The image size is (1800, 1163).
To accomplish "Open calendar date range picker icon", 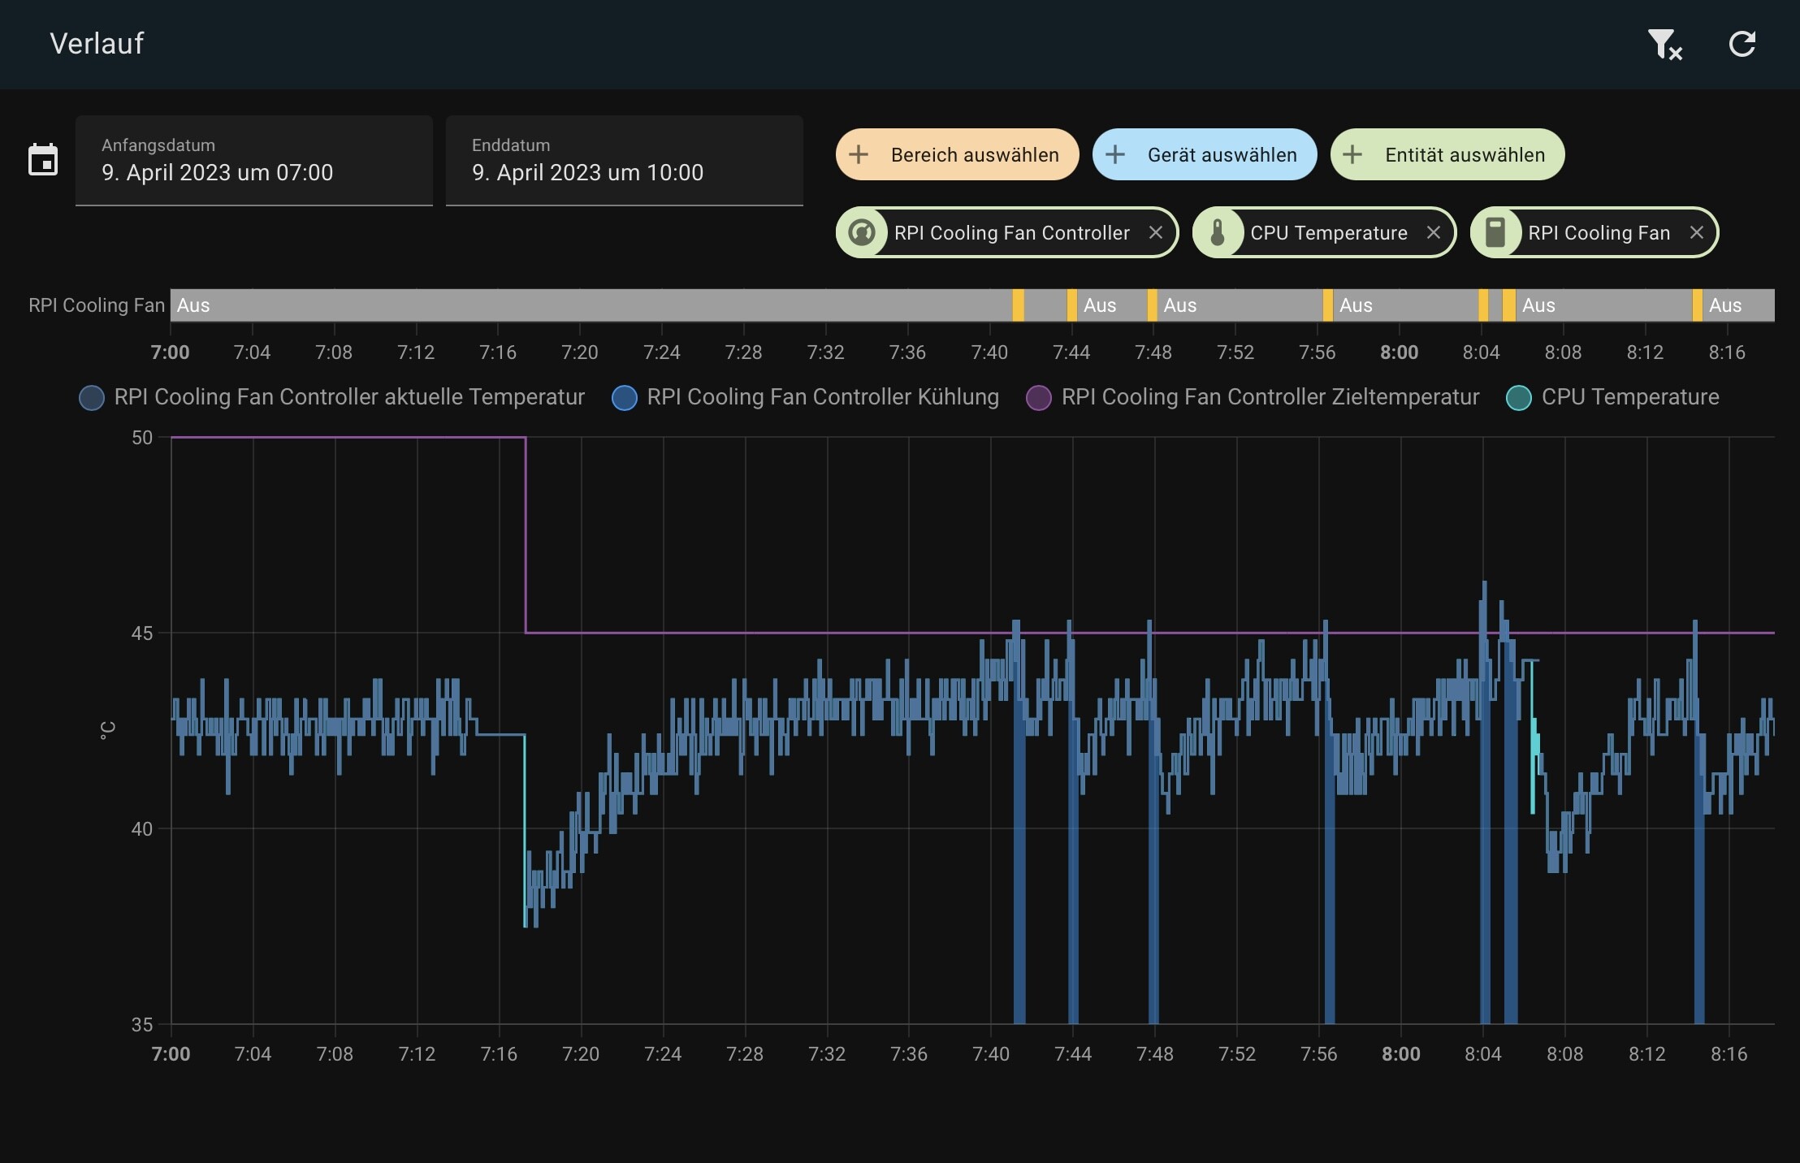I will (x=43, y=159).
